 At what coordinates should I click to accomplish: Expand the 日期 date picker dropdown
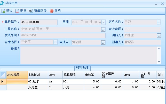103,22
